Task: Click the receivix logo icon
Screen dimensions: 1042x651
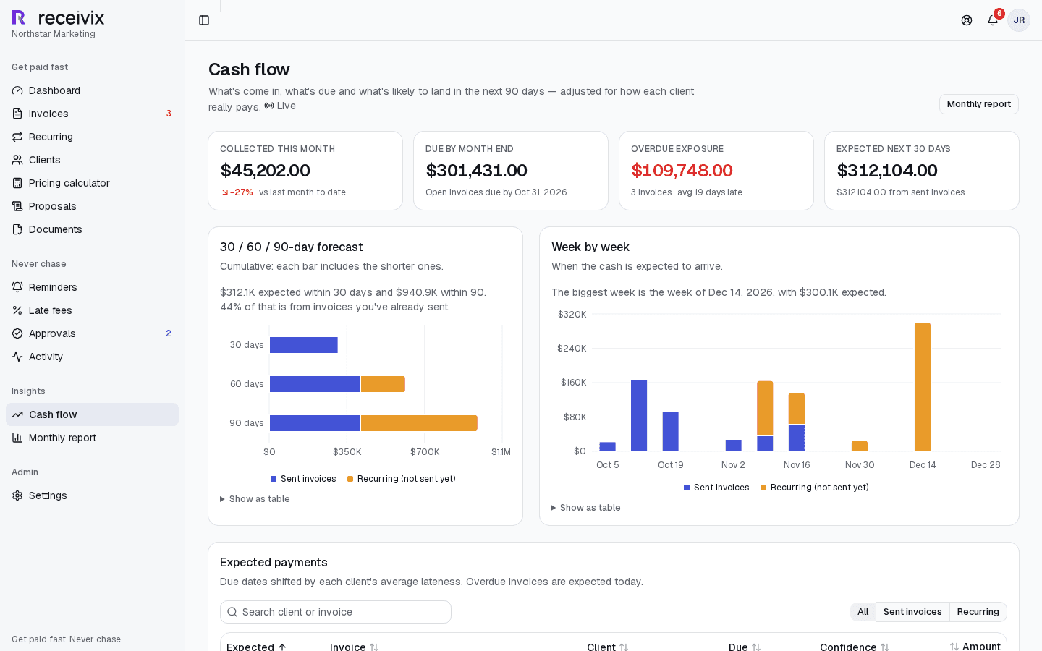Action: tap(19, 17)
